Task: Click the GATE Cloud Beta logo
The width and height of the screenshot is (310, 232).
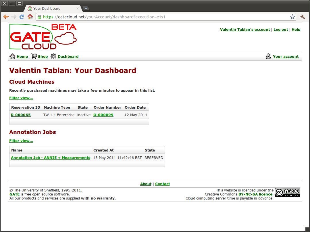Action: (x=43, y=37)
